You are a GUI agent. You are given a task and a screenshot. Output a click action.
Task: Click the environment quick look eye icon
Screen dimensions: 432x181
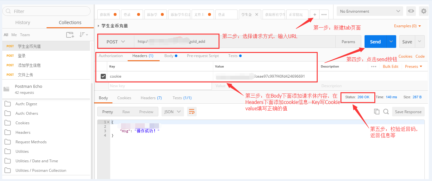point(411,11)
